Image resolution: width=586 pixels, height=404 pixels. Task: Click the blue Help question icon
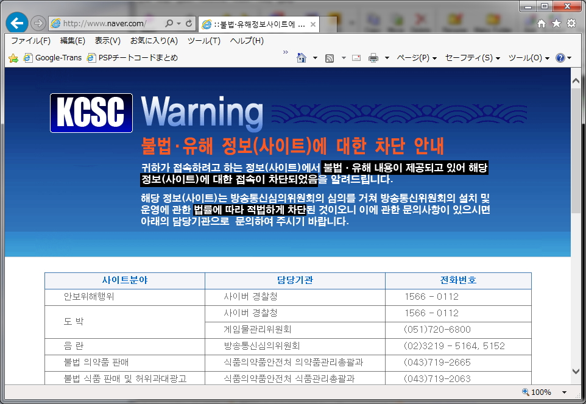coord(560,58)
